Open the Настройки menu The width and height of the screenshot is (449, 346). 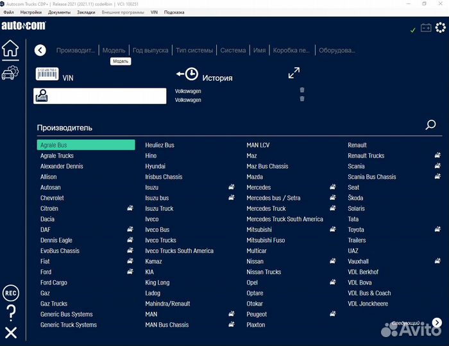[31, 12]
